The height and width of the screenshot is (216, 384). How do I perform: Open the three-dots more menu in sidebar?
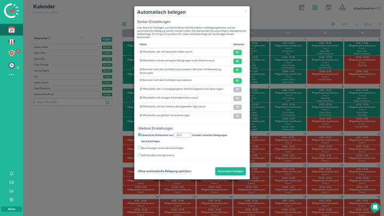(11, 75)
